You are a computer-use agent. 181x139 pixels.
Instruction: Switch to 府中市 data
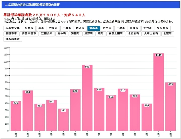107,28
